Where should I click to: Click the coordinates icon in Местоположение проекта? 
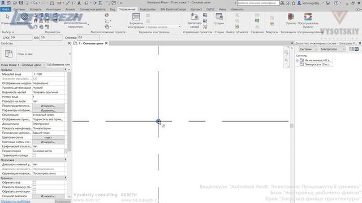pos(106,21)
